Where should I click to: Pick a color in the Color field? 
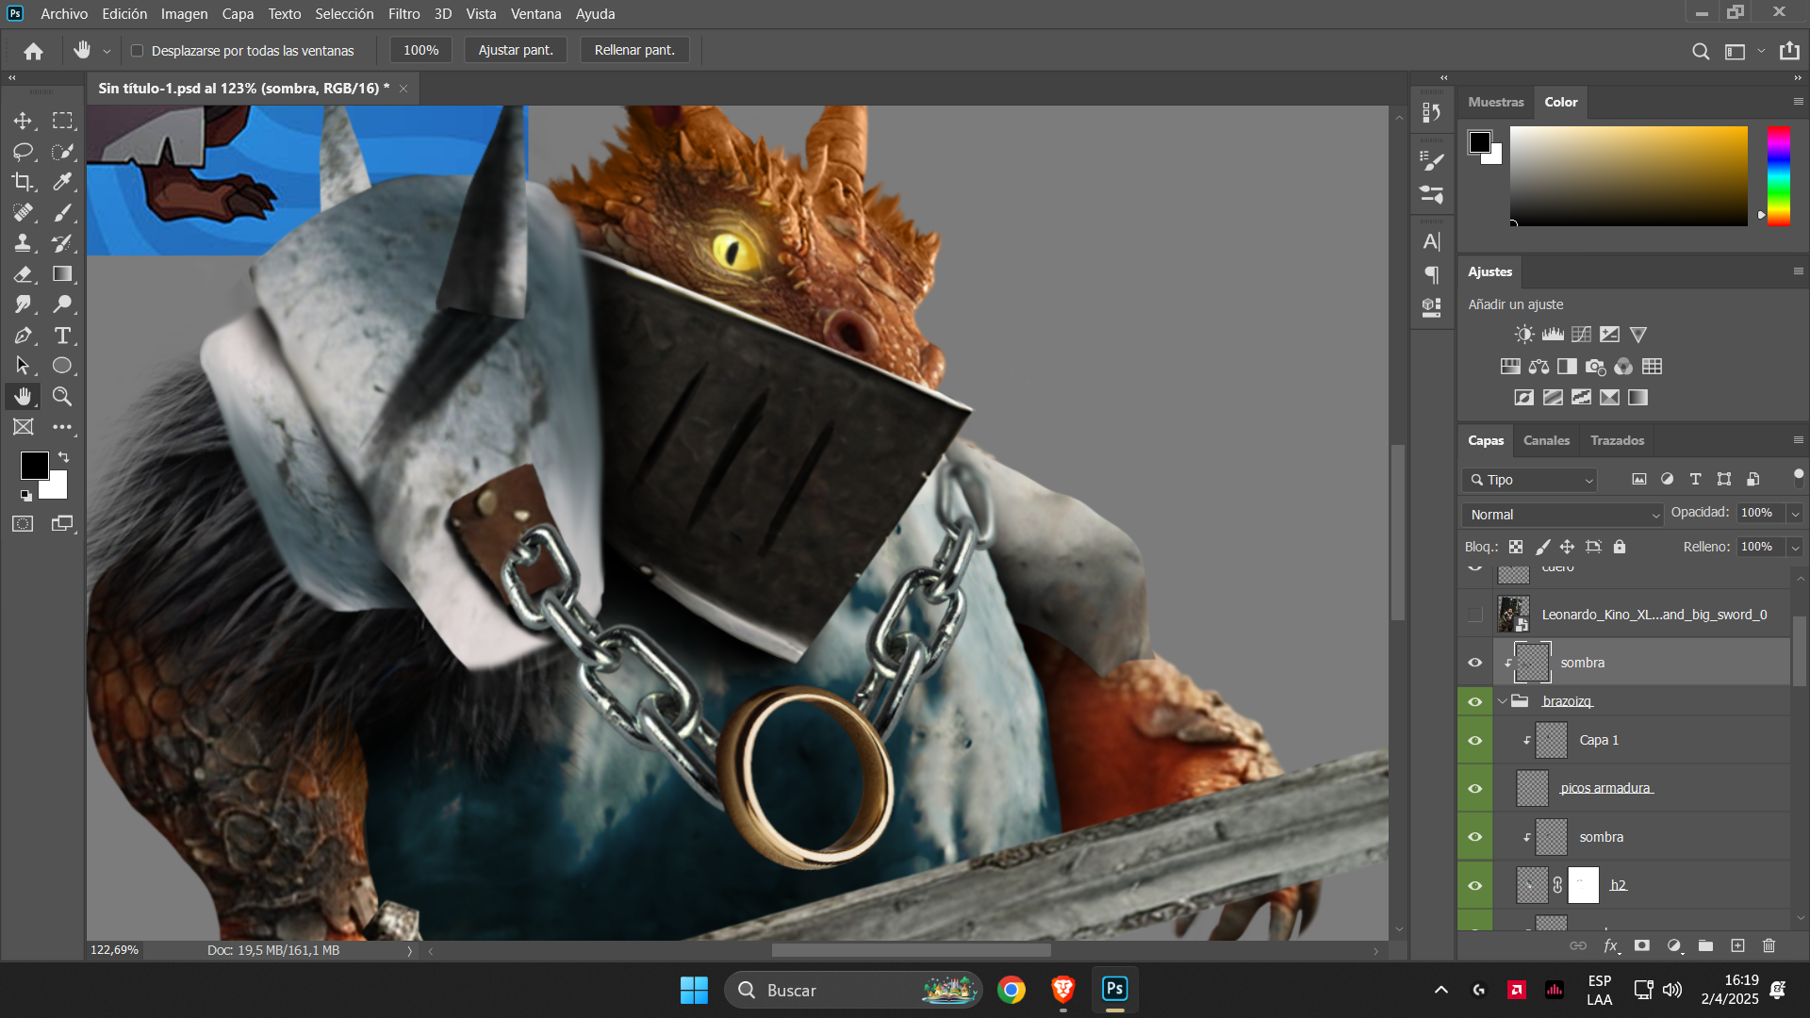pos(1628,176)
